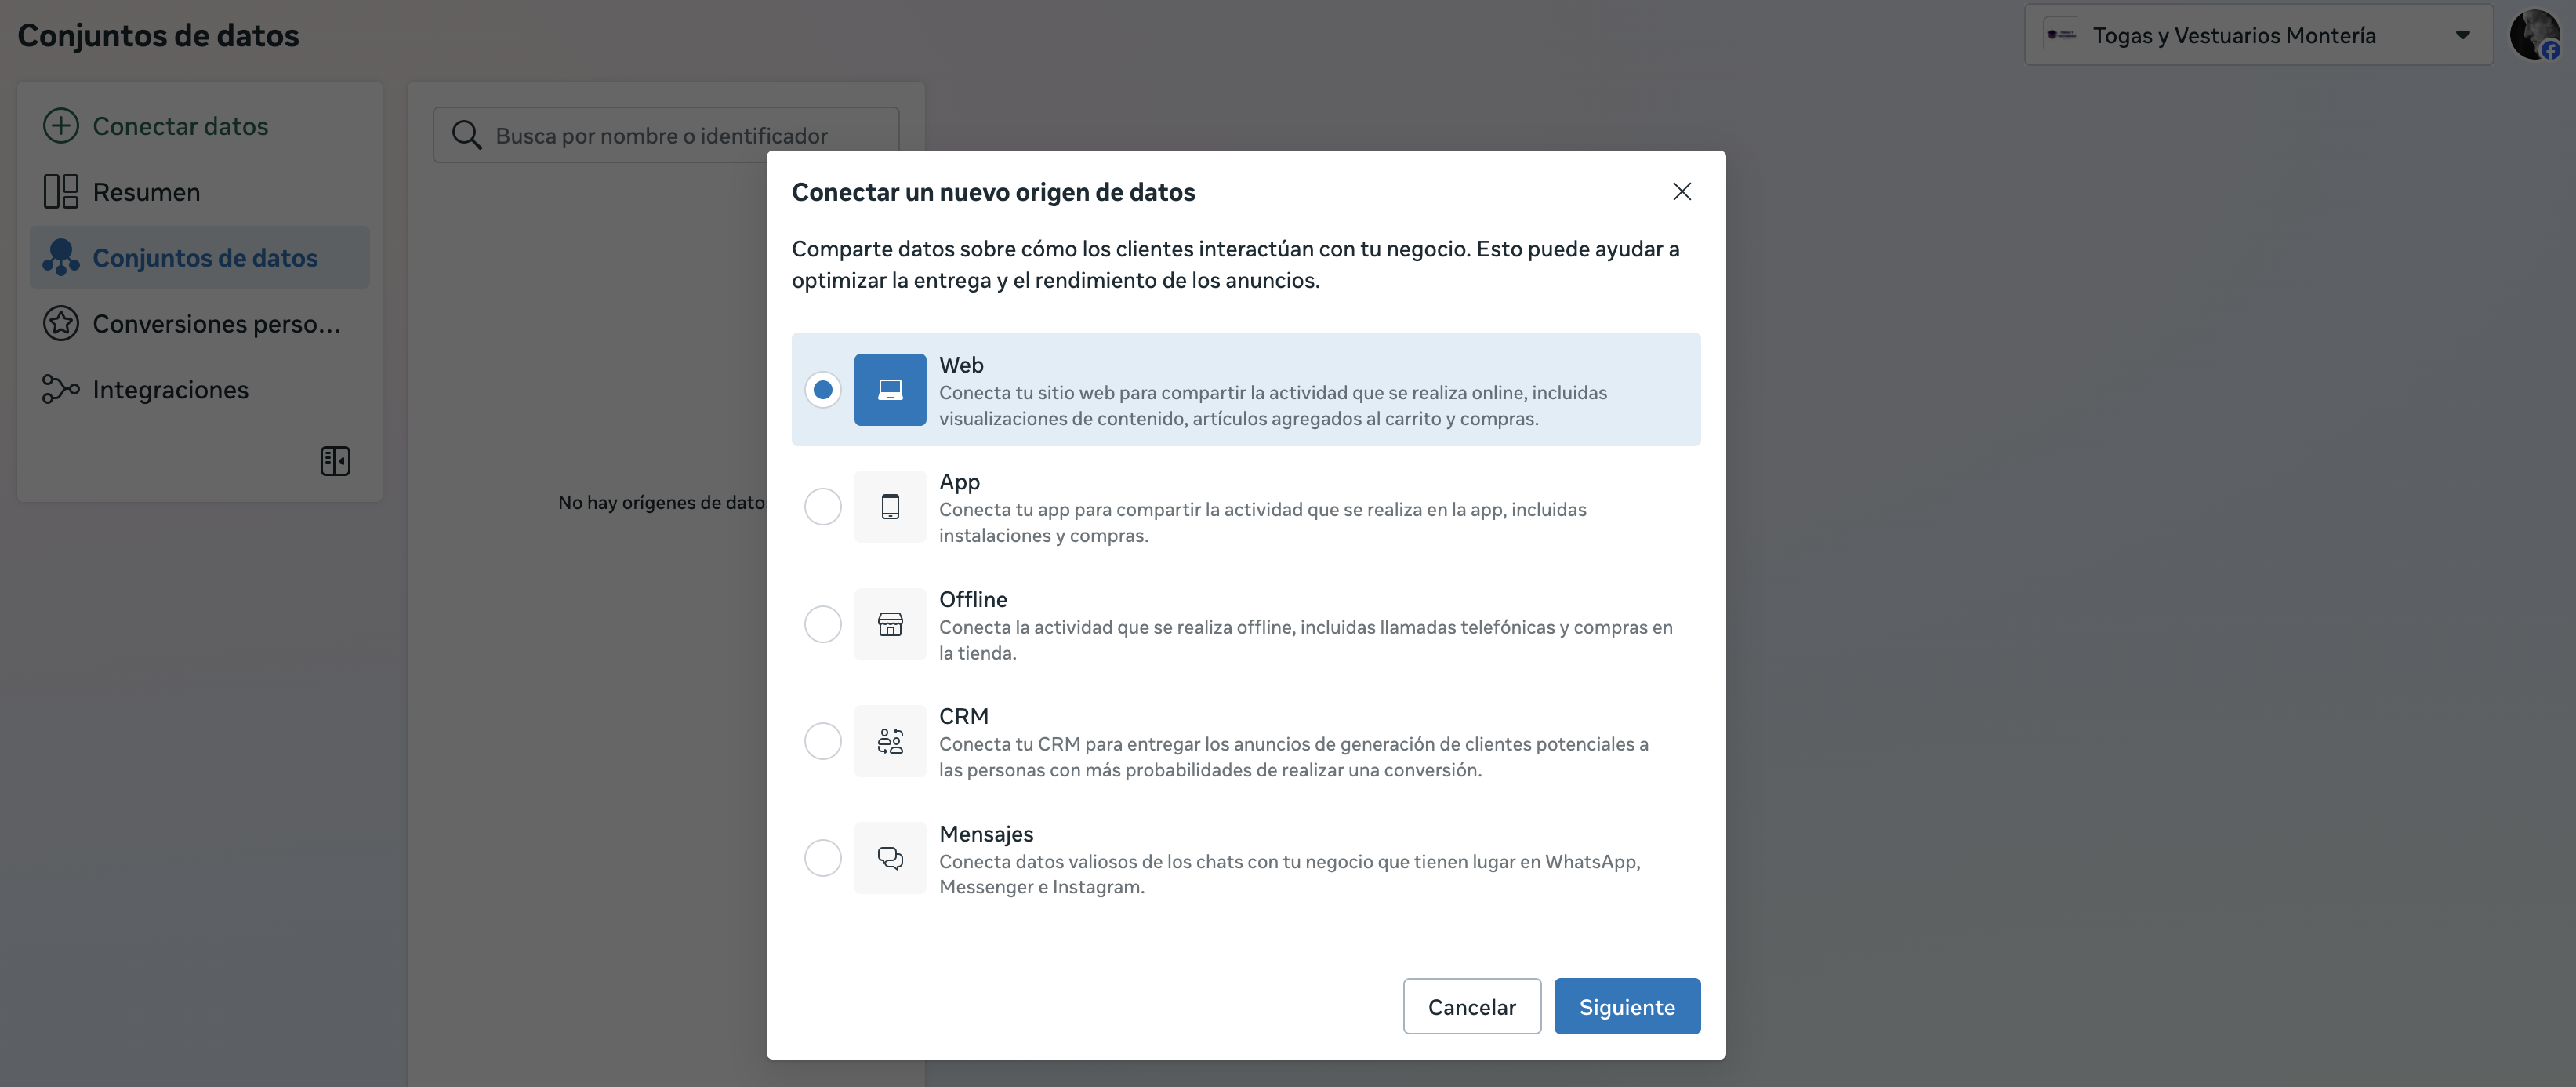Screen dimensions: 2576x1087
Task: Click the App phone icon
Action: [x=890, y=507]
